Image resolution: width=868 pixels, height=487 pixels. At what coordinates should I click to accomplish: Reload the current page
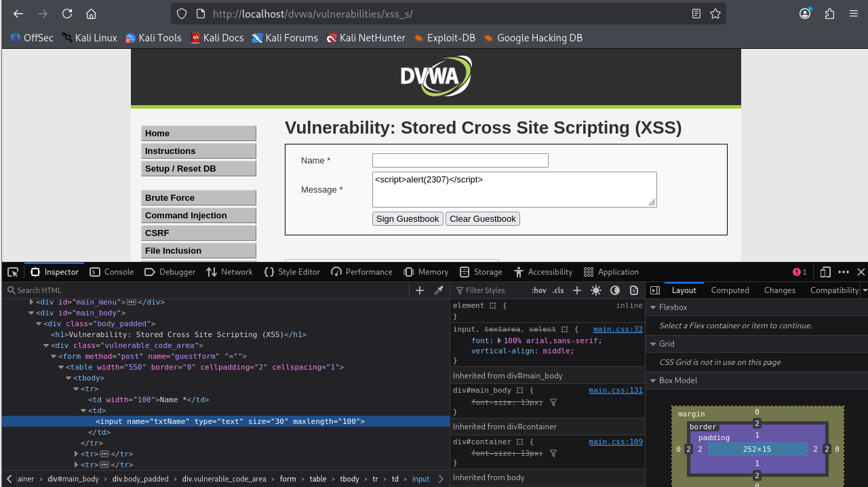[67, 14]
